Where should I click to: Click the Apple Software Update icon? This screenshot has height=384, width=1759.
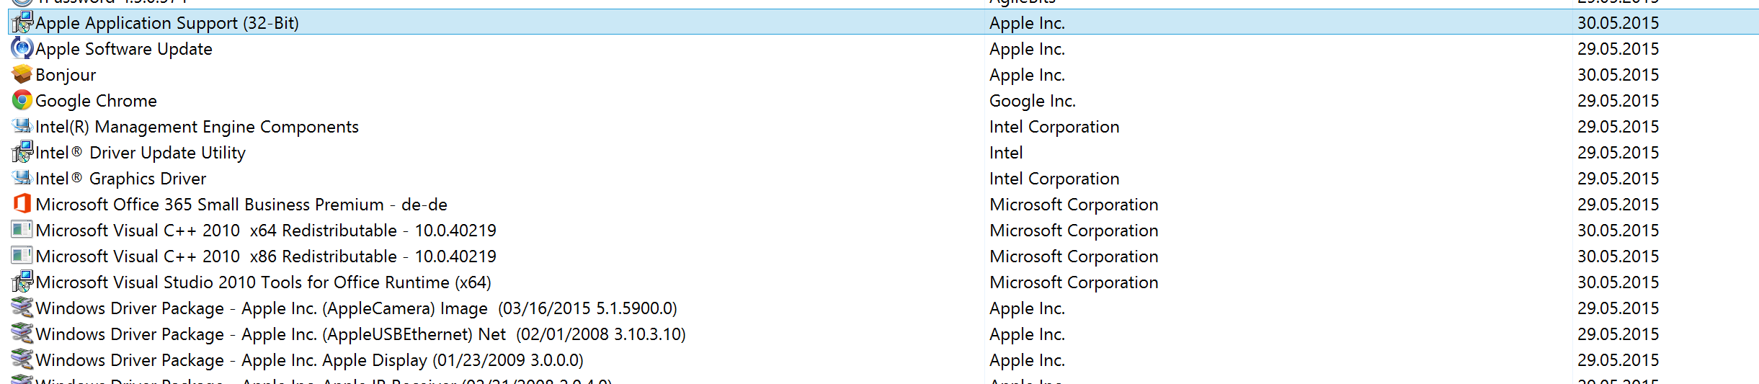tap(22, 48)
